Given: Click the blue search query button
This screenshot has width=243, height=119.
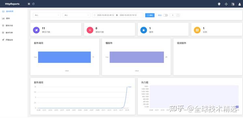Looking at the screenshot, I should tap(150, 15).
